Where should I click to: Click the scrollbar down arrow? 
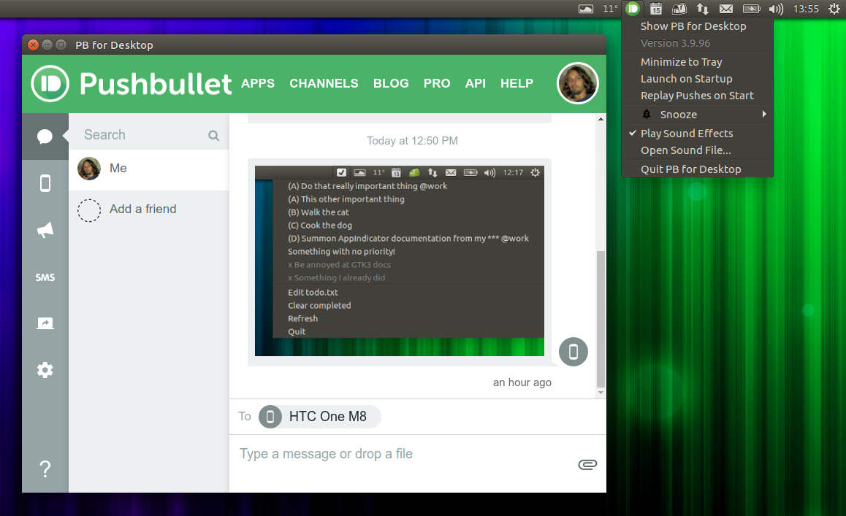coord(601,393)
